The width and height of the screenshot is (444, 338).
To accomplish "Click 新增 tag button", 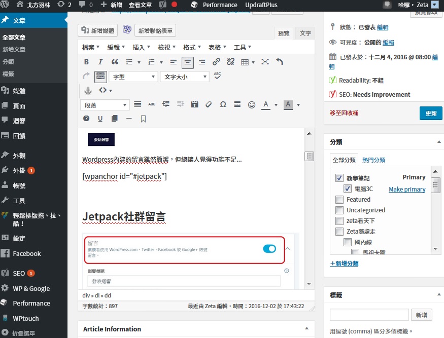I will click(421, 315).
